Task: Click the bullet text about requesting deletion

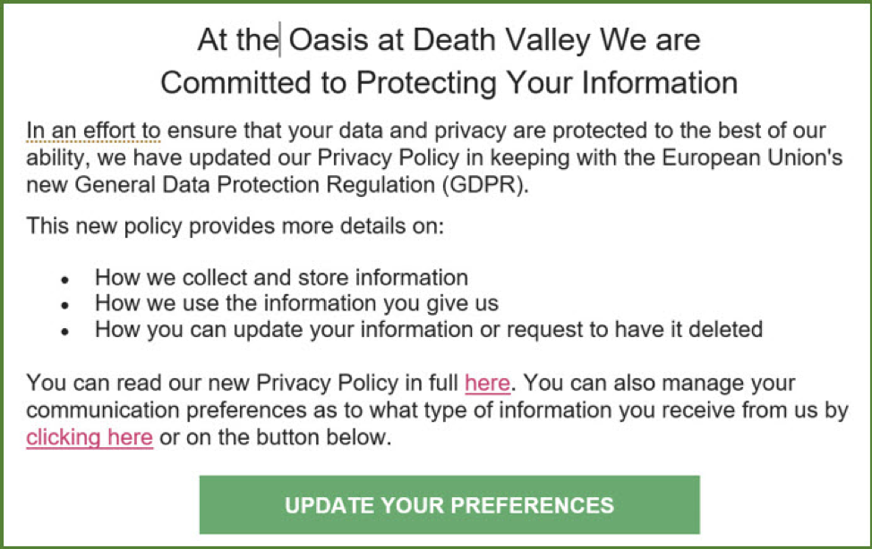Action: click(x=428, y=329)
